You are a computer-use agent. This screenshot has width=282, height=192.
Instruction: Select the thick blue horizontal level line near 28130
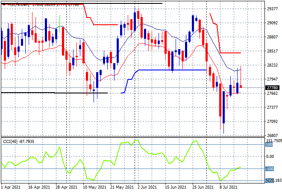tap(173, 70)
